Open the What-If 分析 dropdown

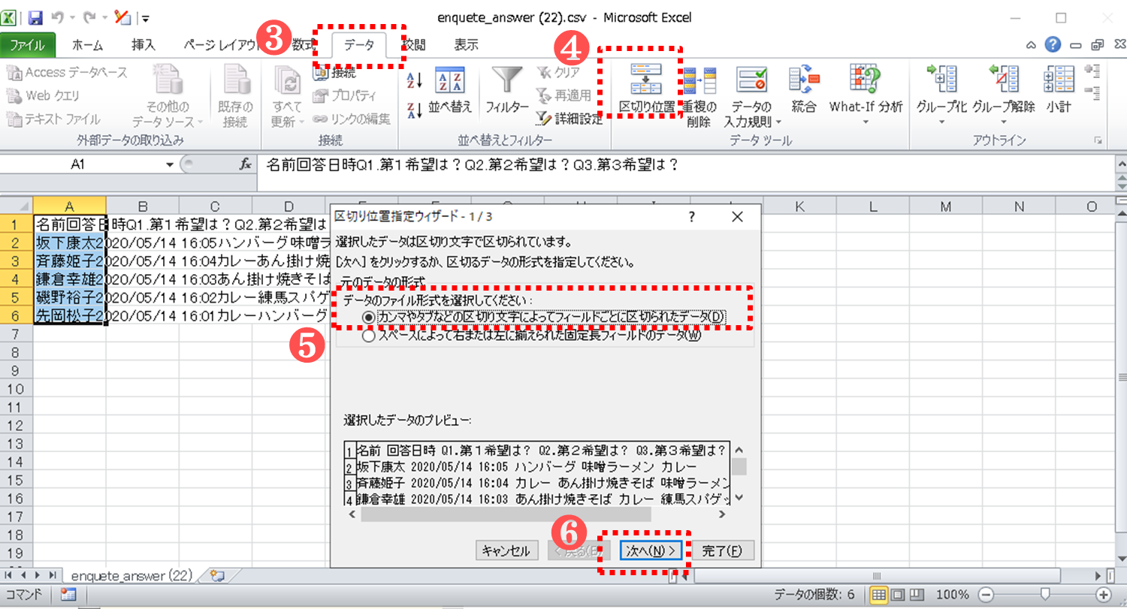point(866,122)
